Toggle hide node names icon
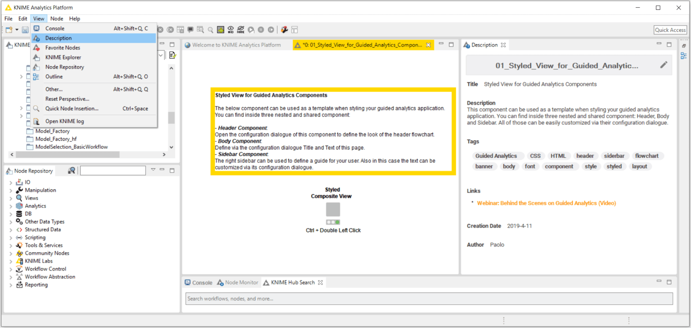The image size is (691, 328). 241,30
